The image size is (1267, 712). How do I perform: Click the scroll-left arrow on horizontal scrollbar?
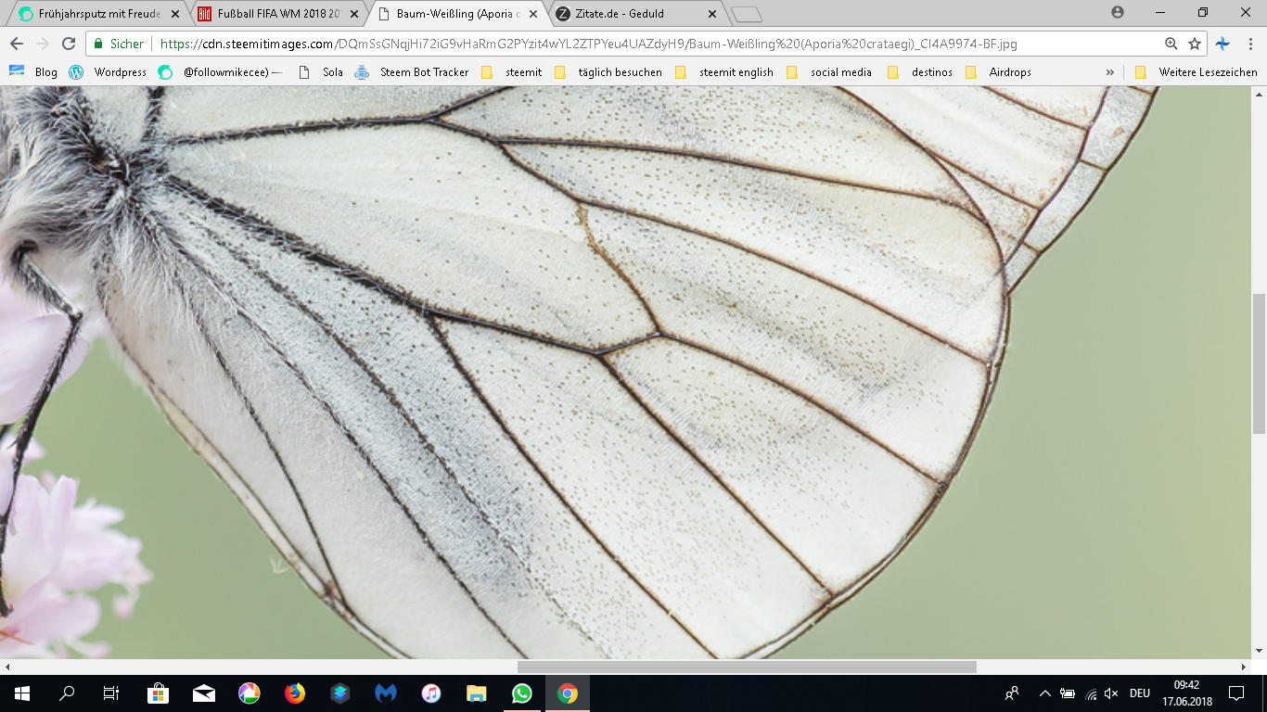pyautogui.click(x=7, y=667)
